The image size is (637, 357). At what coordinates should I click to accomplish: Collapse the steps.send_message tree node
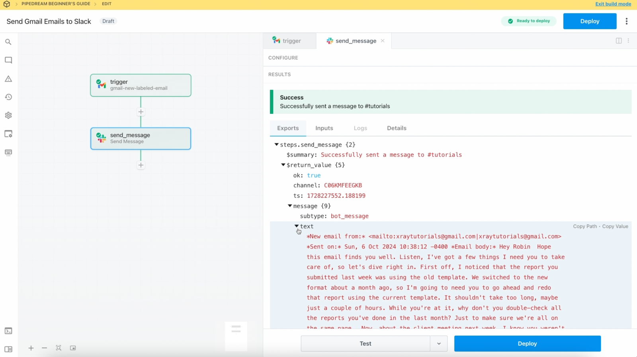[276, 145]
